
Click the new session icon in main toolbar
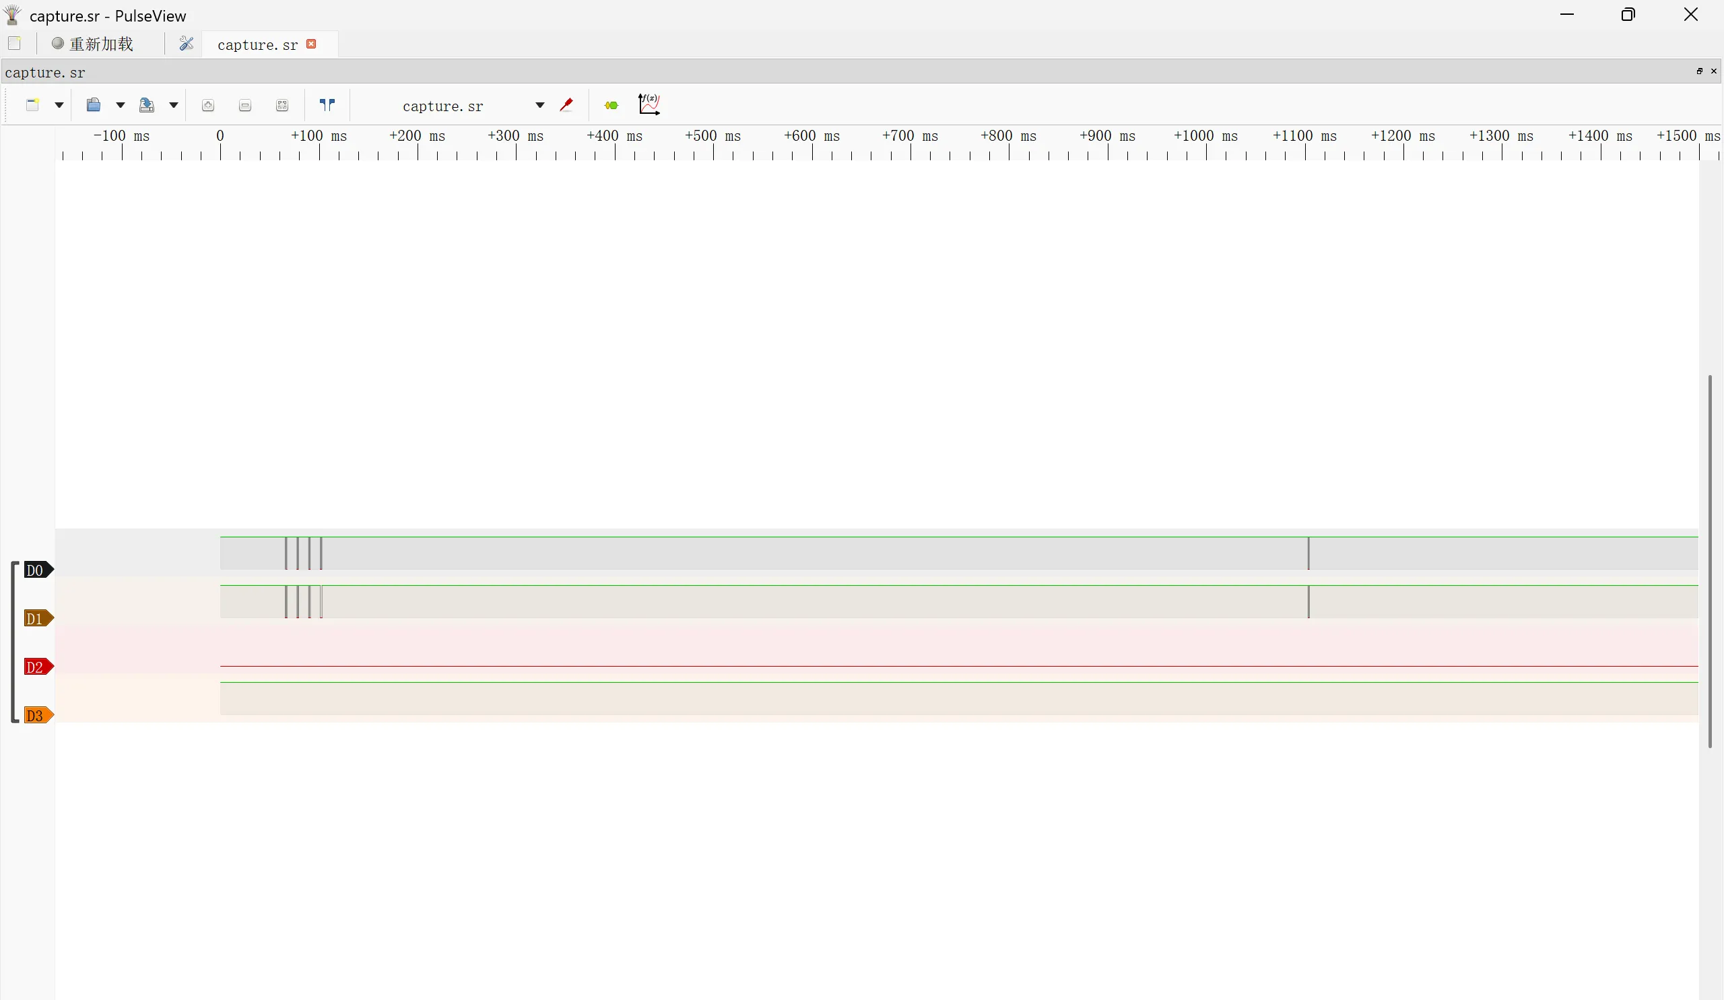14,44
